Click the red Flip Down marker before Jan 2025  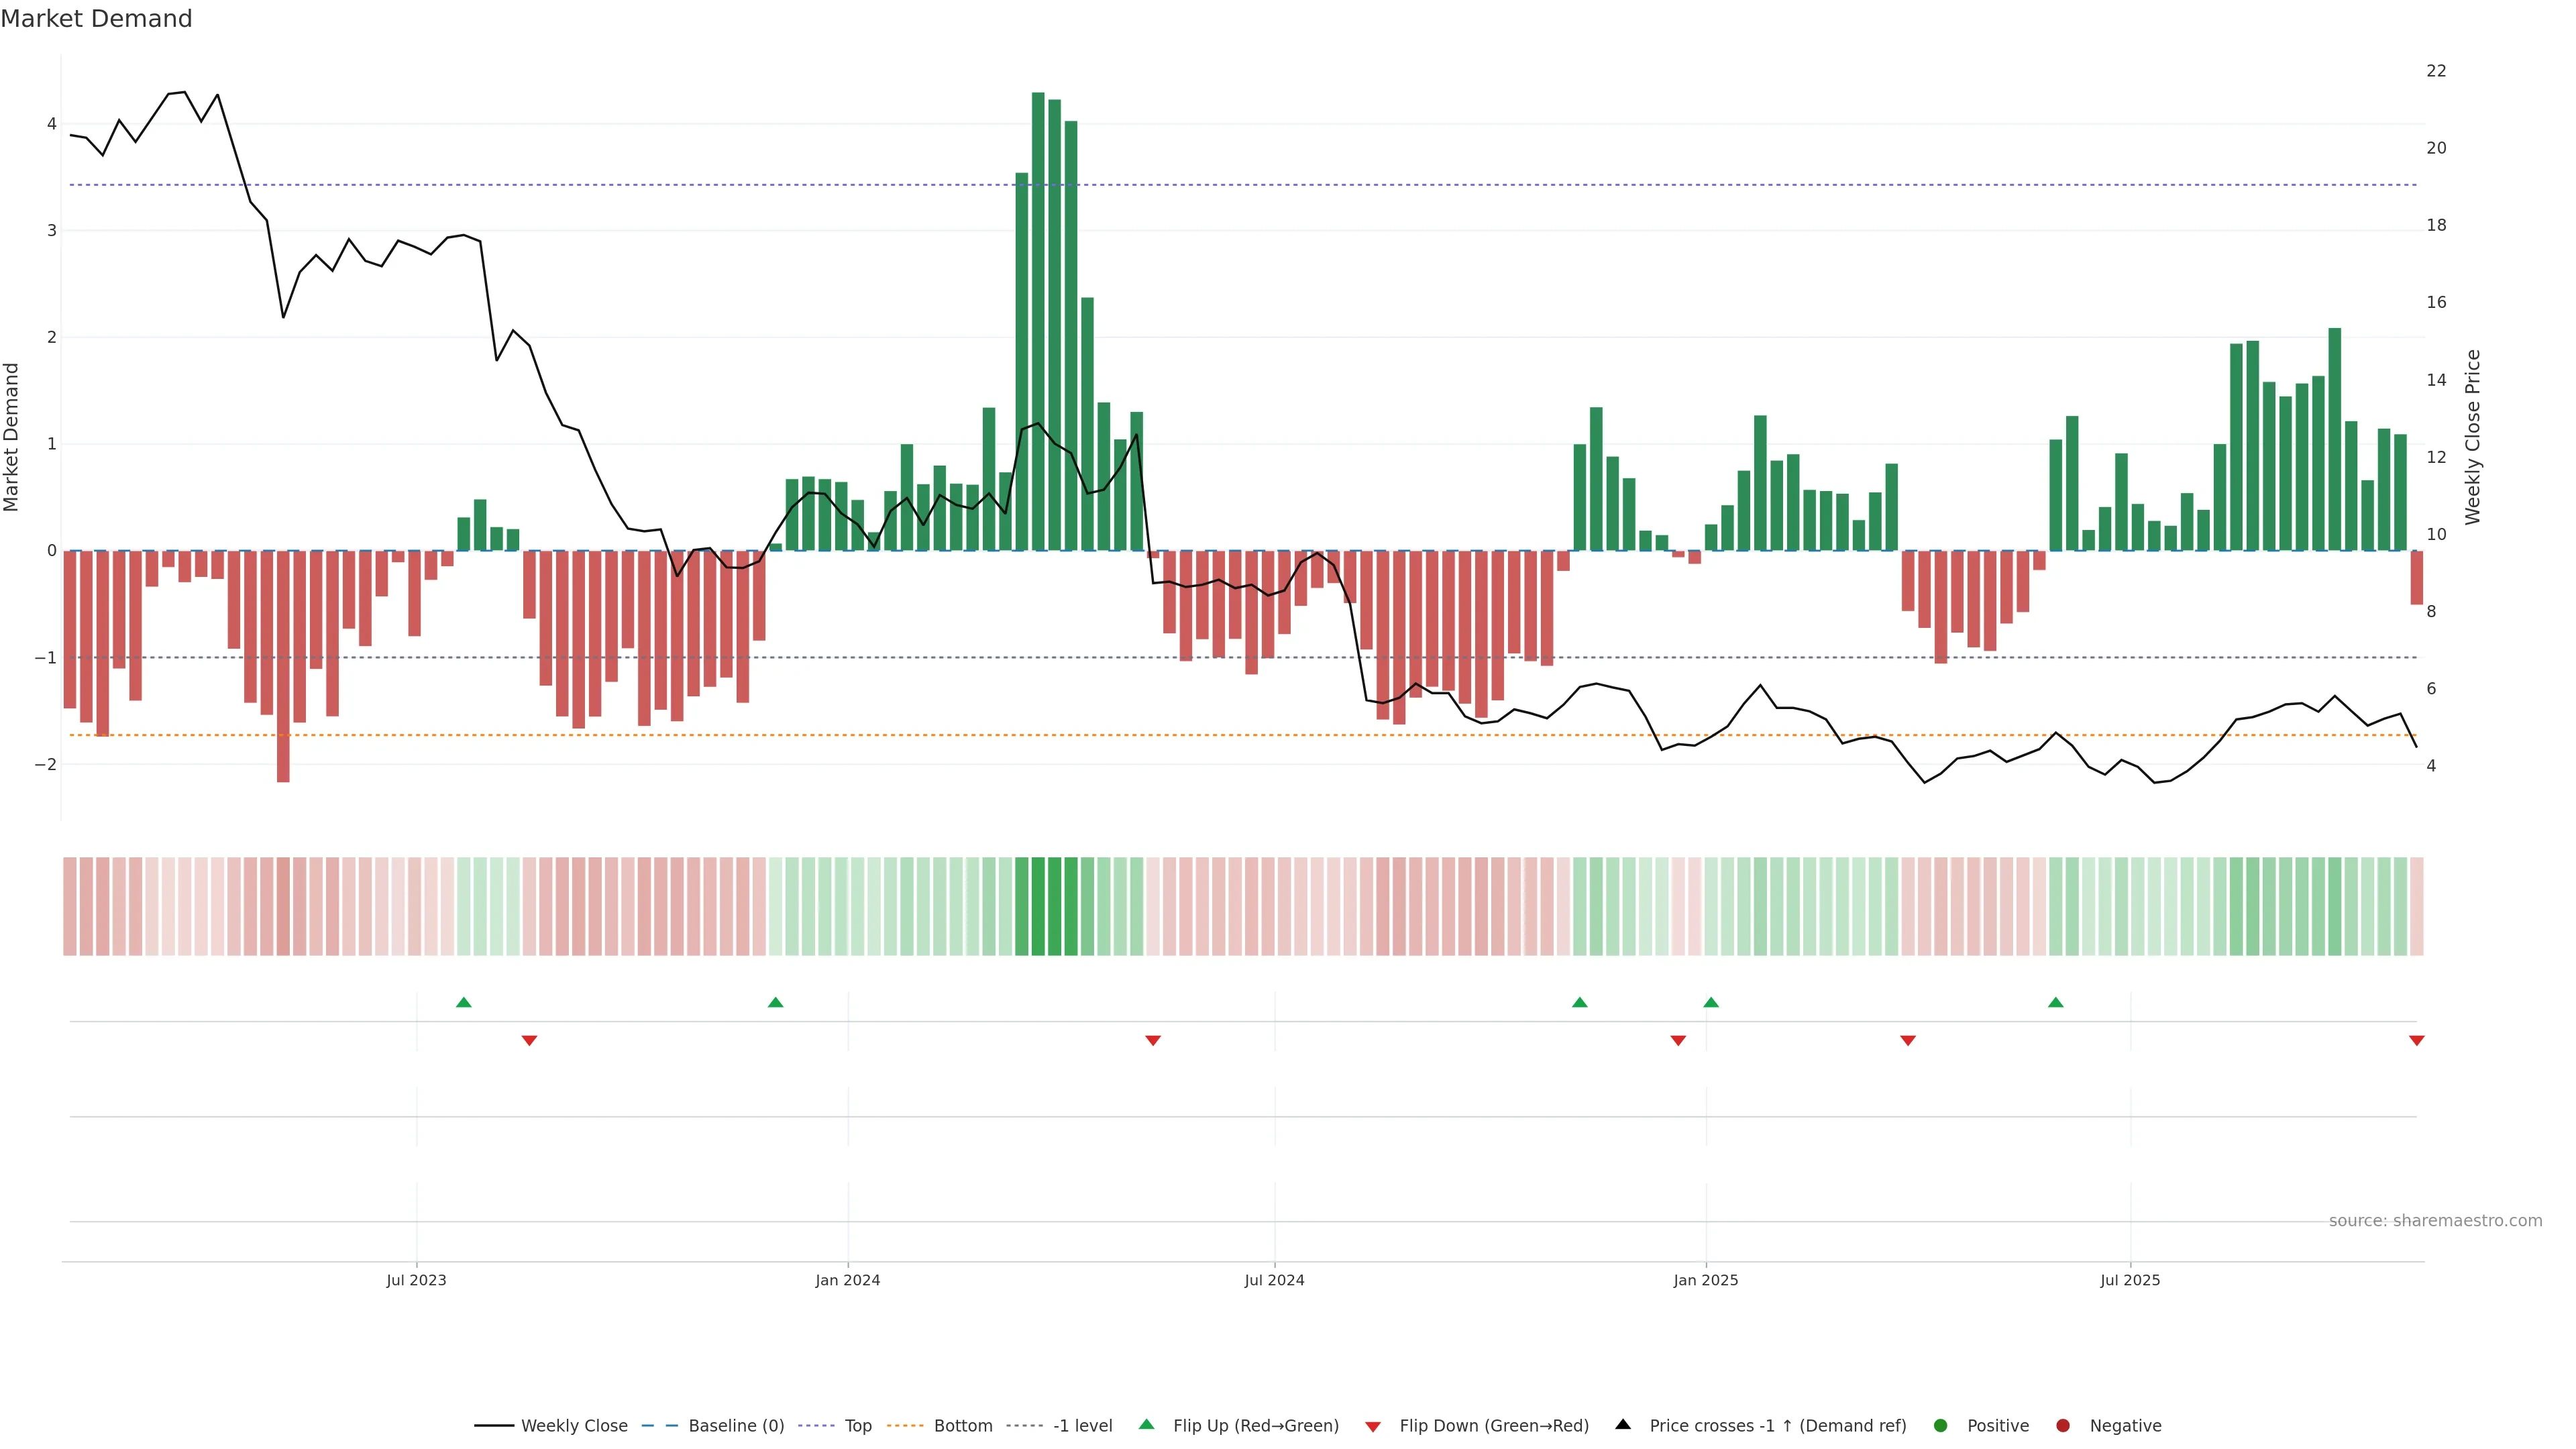pos(1678,1041)
